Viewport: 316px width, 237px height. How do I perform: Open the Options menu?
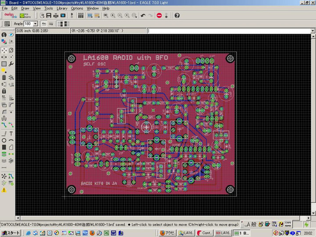[x=77, y=8]
